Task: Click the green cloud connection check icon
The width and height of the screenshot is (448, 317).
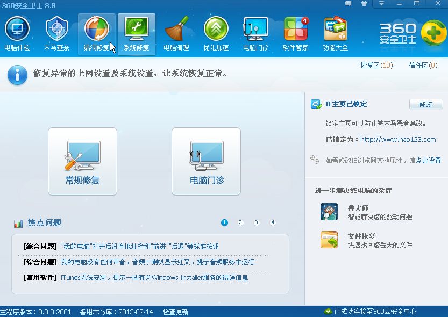Action: coord(328,311)
